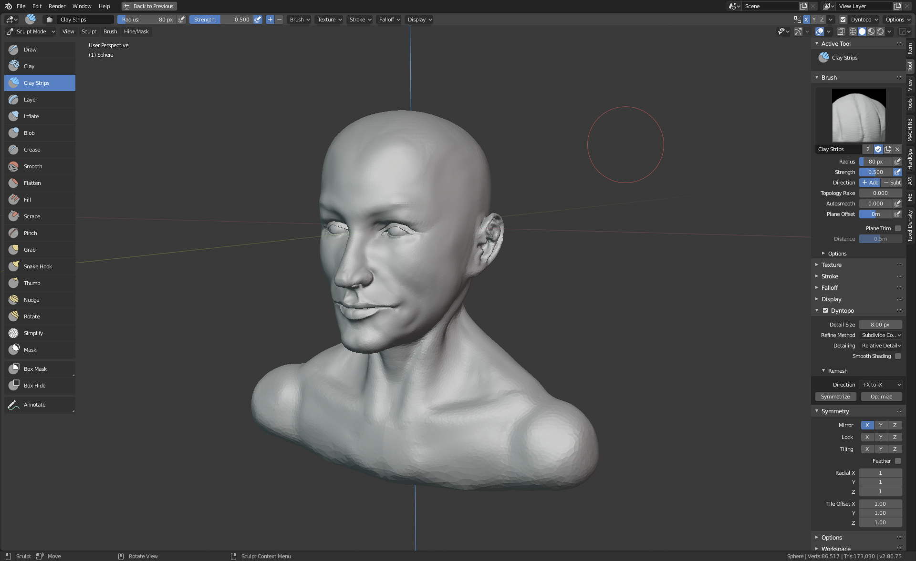This screenshot has width=916, height=561.
Task: Open the Refine Method dropdown
Action: tap(881, 335)
